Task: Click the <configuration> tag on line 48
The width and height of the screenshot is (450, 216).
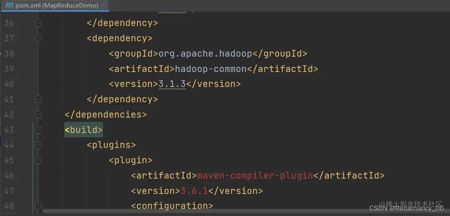Action: tap(172, 206)
